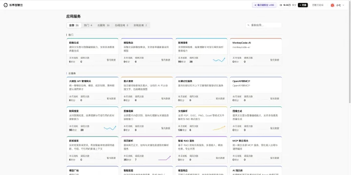Image resolution: width=351 pixels, height=175 pixels.
Task: Click the daily points +100 button
Action: pyautogui.click(x=264, y=5)
